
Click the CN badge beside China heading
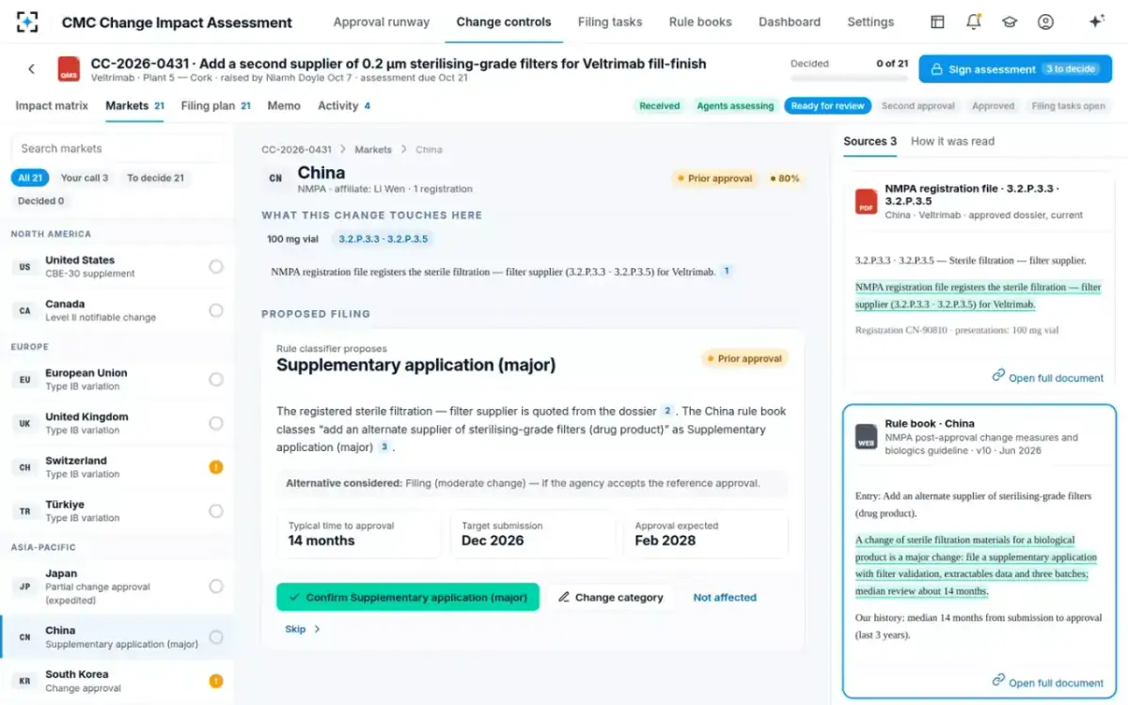pos(275,178)
